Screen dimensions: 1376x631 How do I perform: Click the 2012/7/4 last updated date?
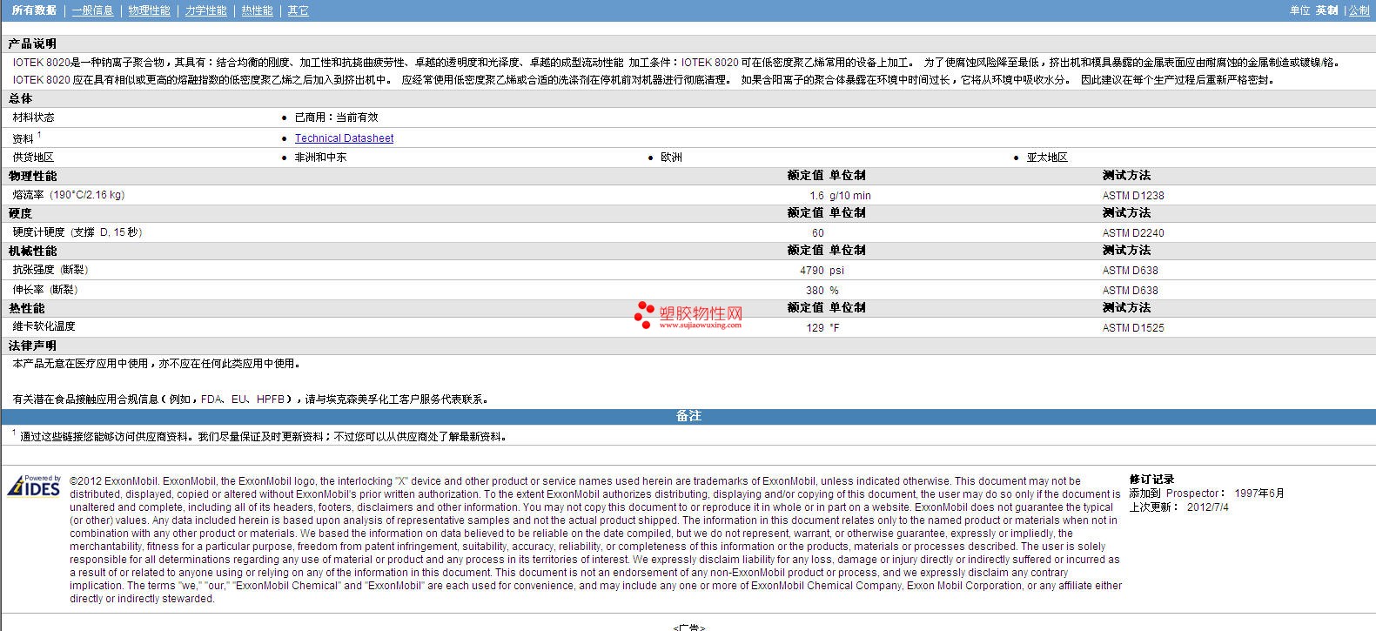pyautogui.click(x=1208, y=507)
